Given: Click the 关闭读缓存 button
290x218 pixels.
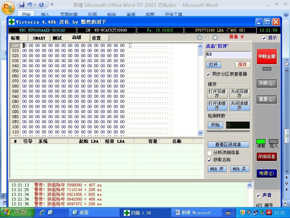Looking at the screenshot, I should 240,106.
